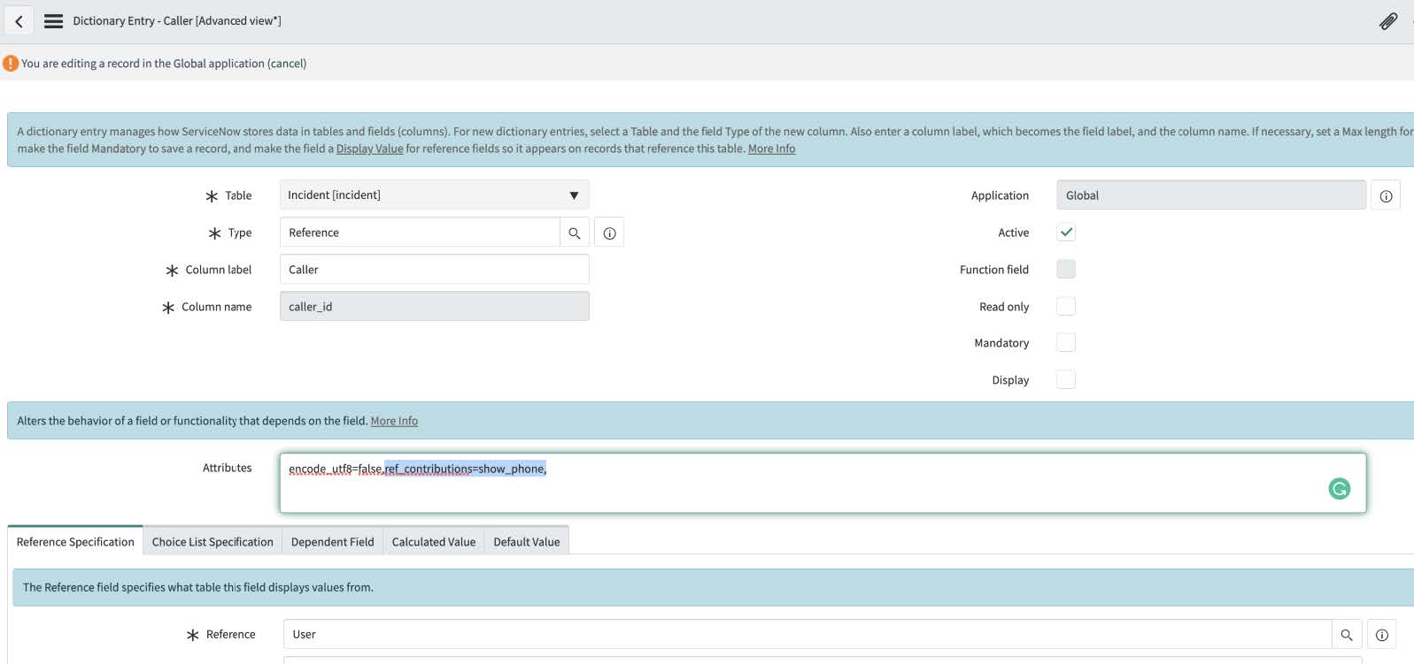The image size is (1414, 664).
Task: Toggle the Function field checkbox
Action: point(1066,270)
